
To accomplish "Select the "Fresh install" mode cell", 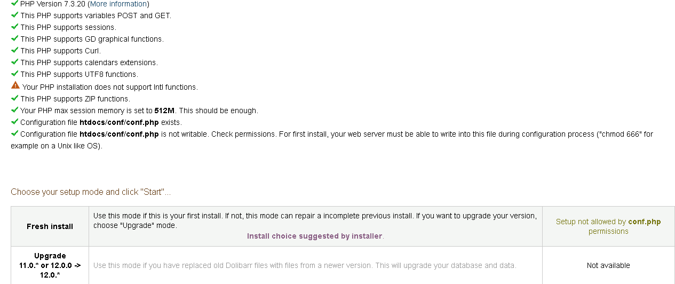I will pyautogui.click(x=50, y=226).
